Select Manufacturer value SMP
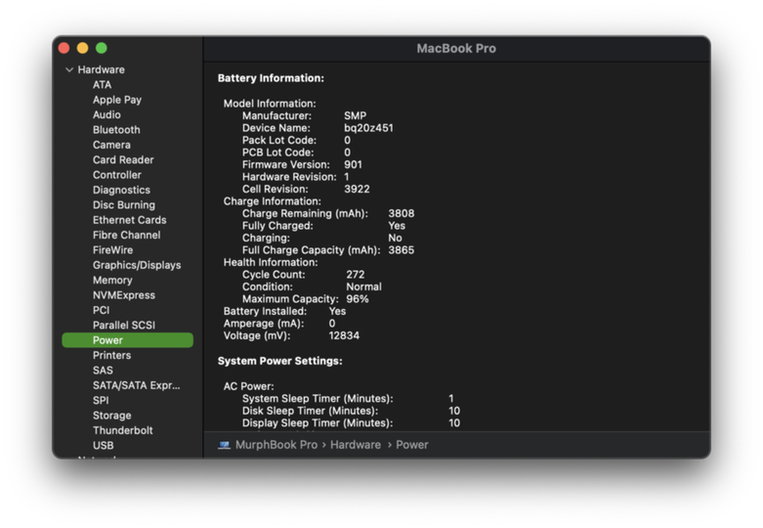The height and width of the screenshot is (528, 763). click(355, 116)
